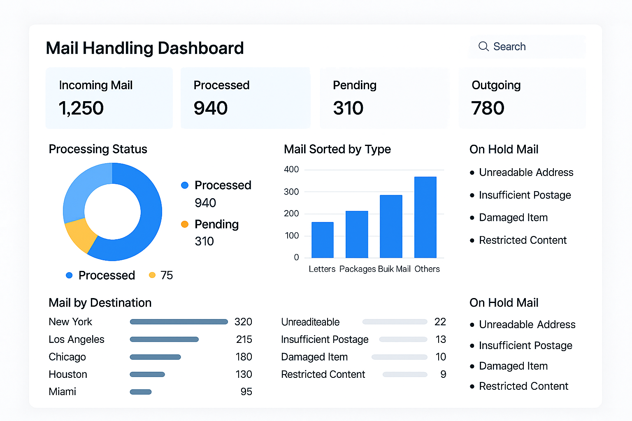This screenshot has height=421, width=632.
Task: Open the Mail by Destination panel header
Action: pyautogui.click(x=100, y=303)
